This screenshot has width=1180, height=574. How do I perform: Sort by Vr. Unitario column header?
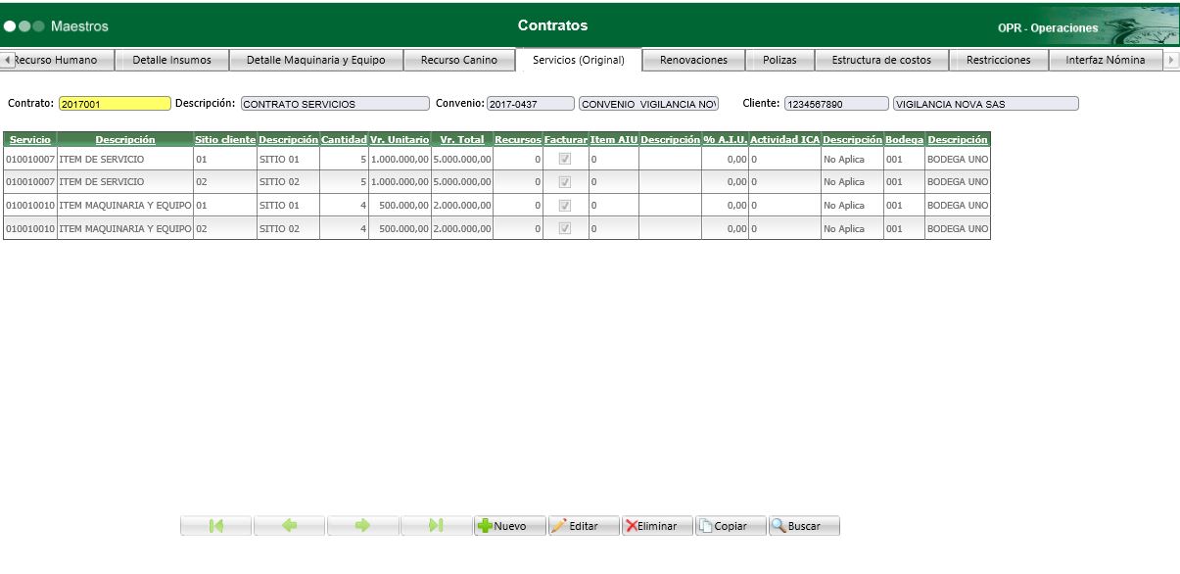(x=400, y=140)
